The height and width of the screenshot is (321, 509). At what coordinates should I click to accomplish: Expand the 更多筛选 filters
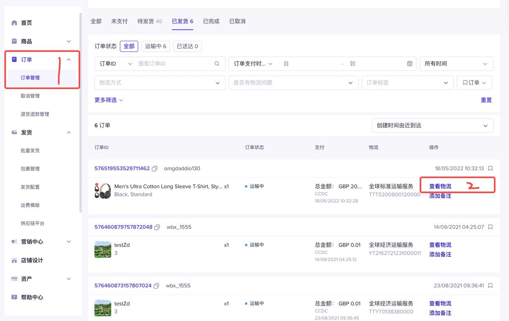109,100
